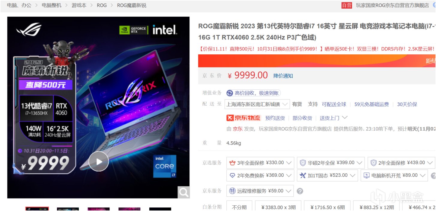Click the 降价通知 link

283,76
